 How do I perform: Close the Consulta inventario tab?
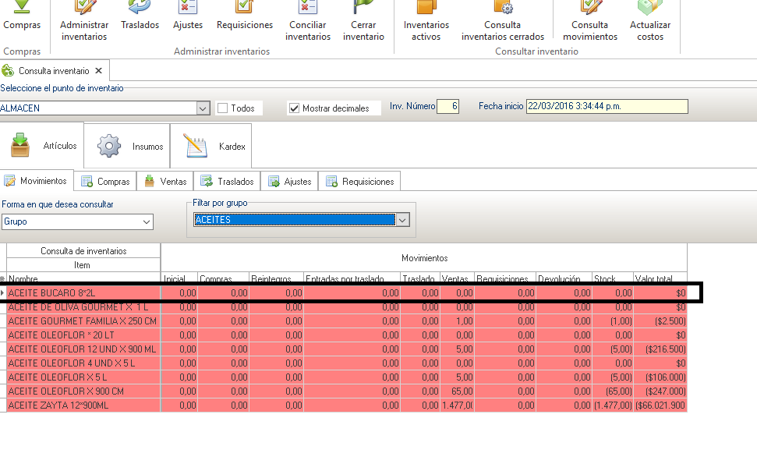(99, 71)
